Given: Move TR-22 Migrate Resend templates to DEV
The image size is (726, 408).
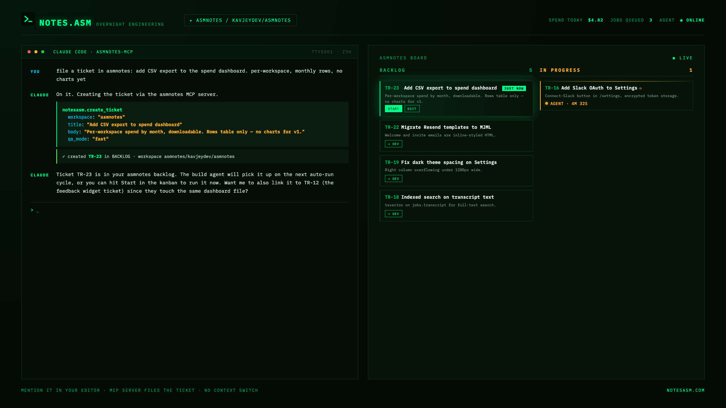Looking at the screenshot, I should point(393,144).
